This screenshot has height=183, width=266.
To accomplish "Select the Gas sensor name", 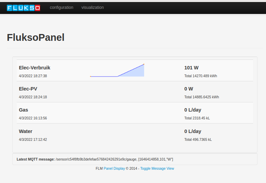I will [x=24, y=110].
